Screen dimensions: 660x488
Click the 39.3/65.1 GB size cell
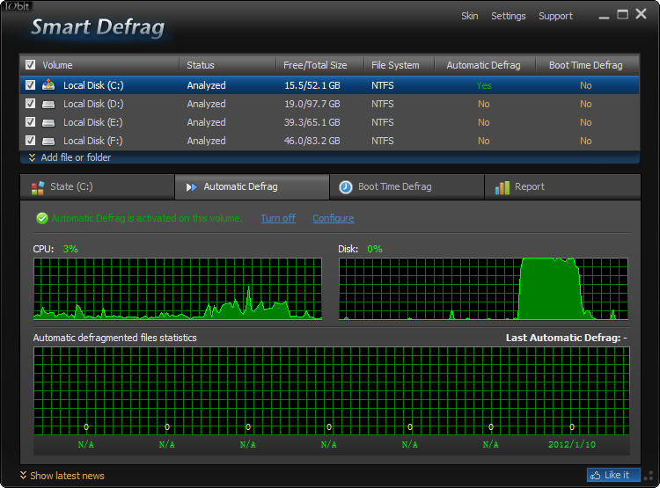tap(312, 122)
